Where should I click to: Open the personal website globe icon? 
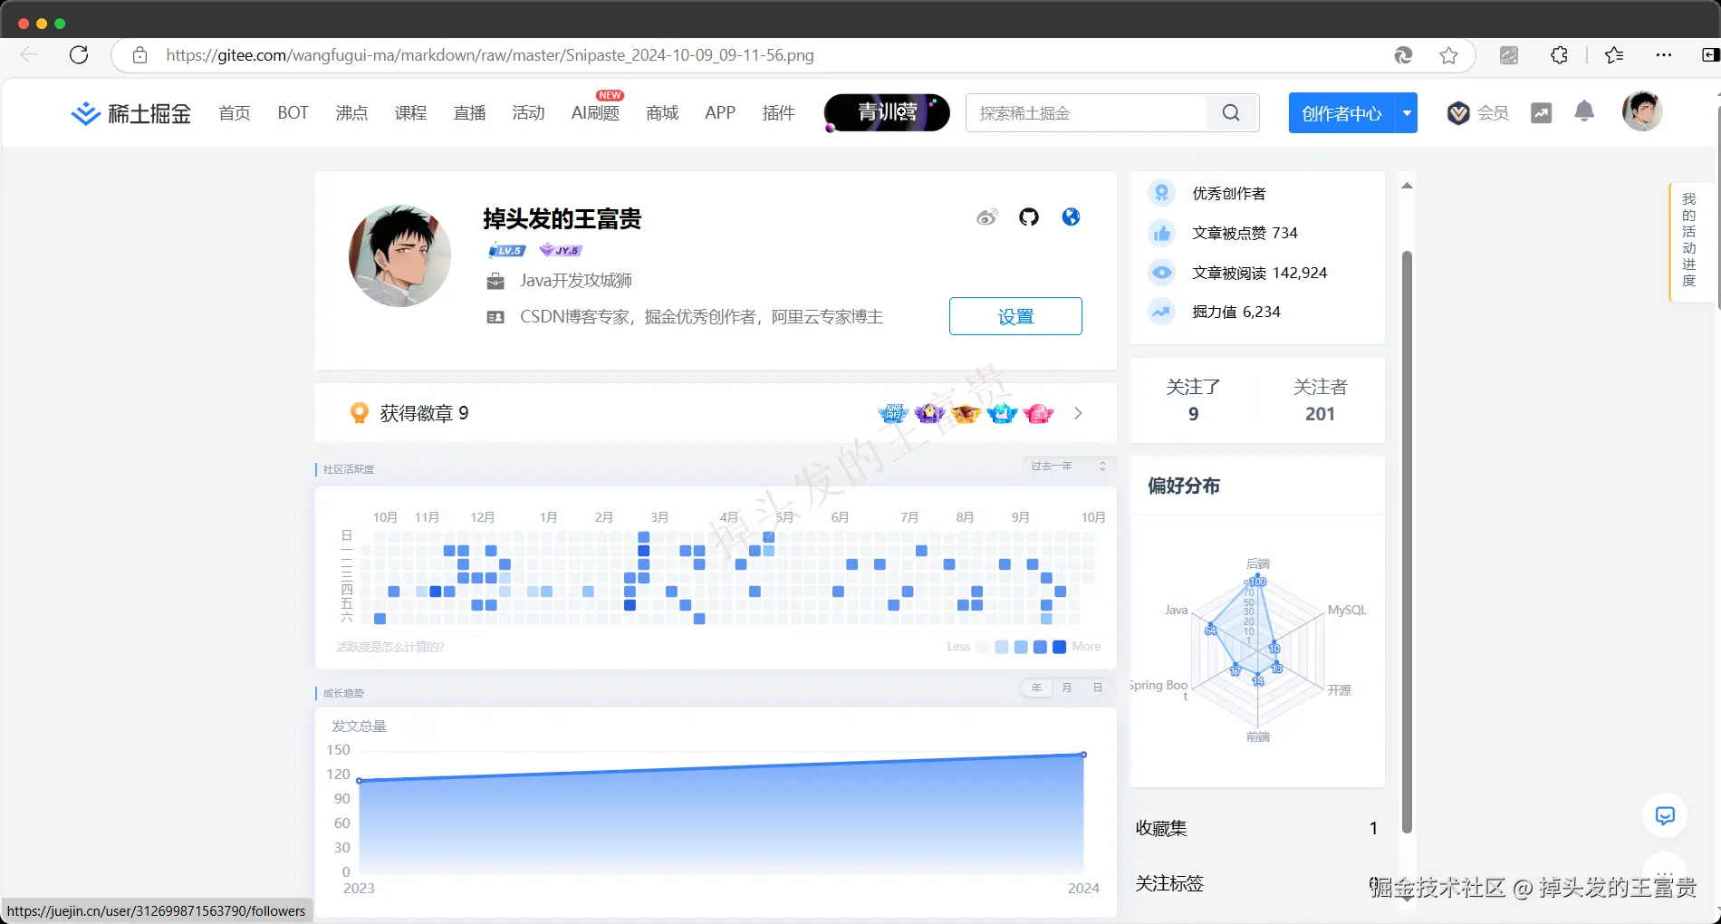pyautogui.click(x=1071, y=217)
